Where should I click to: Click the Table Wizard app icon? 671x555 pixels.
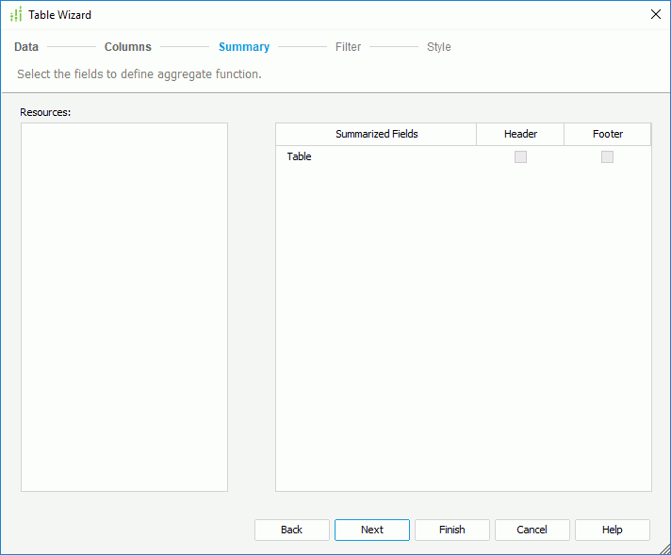click(16, 14)
